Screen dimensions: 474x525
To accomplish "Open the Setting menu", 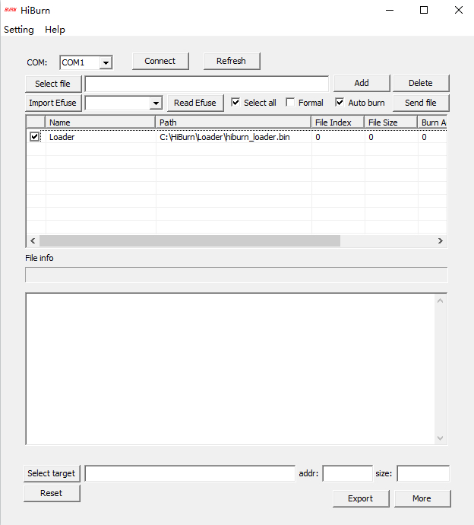I will click(x=19, y=30).
